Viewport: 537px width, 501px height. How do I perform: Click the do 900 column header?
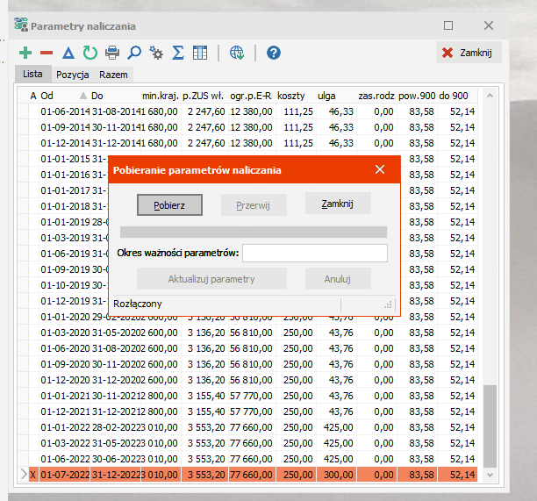(457, 96)
